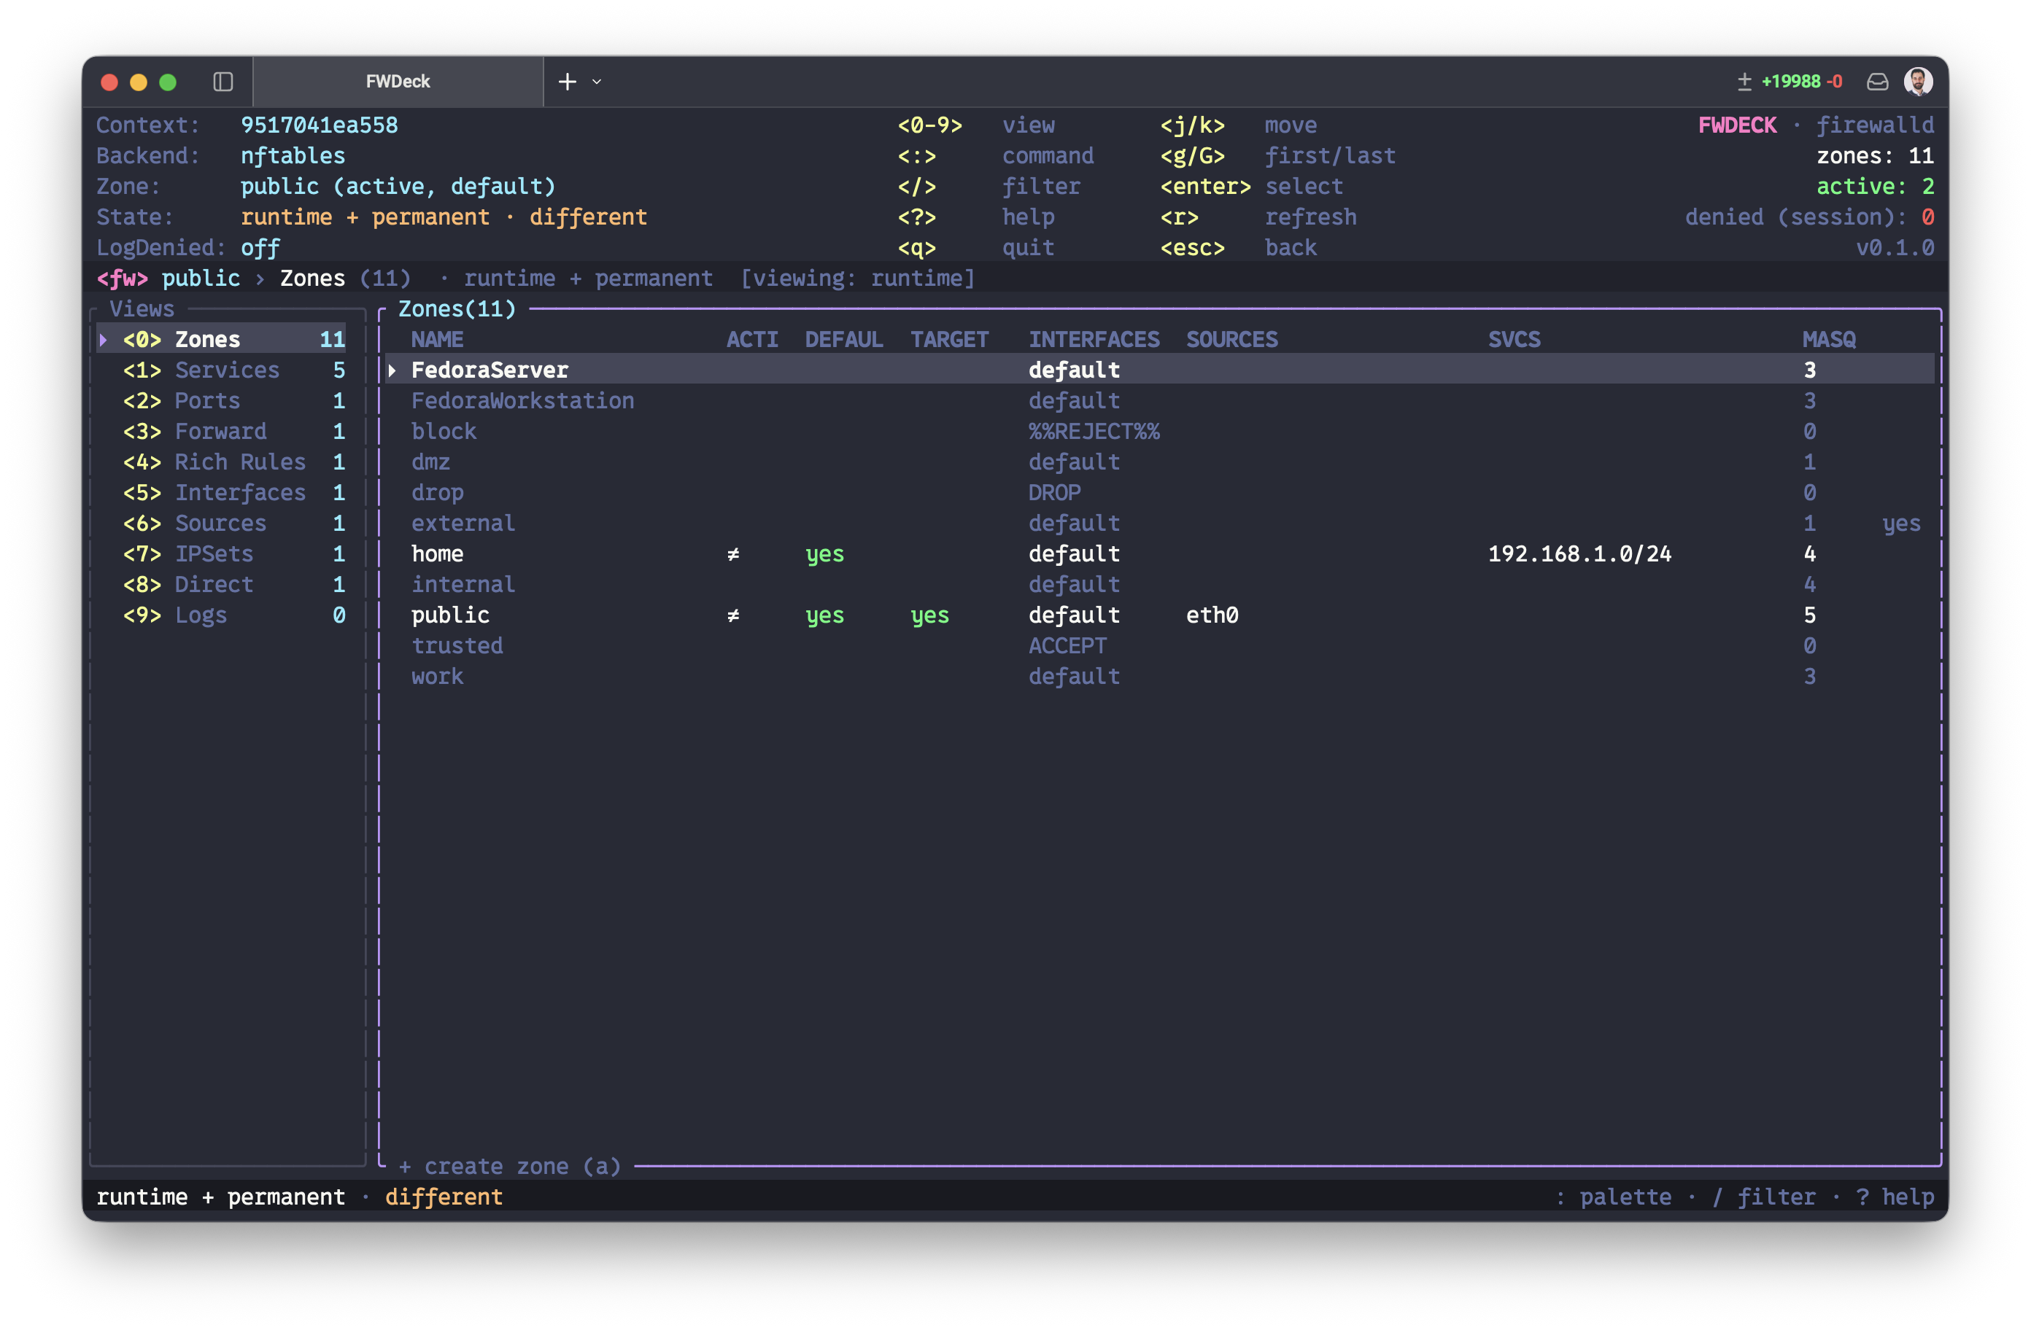Click the palette hint in status bar
The width and height of the screenshot is (2031, 1330).
tap(1613, 1197)
